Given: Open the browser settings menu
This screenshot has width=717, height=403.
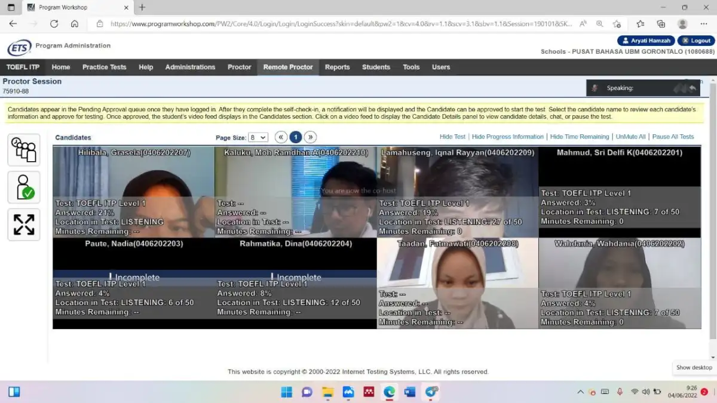Looking at the screenshot, I should coord(704,24).
